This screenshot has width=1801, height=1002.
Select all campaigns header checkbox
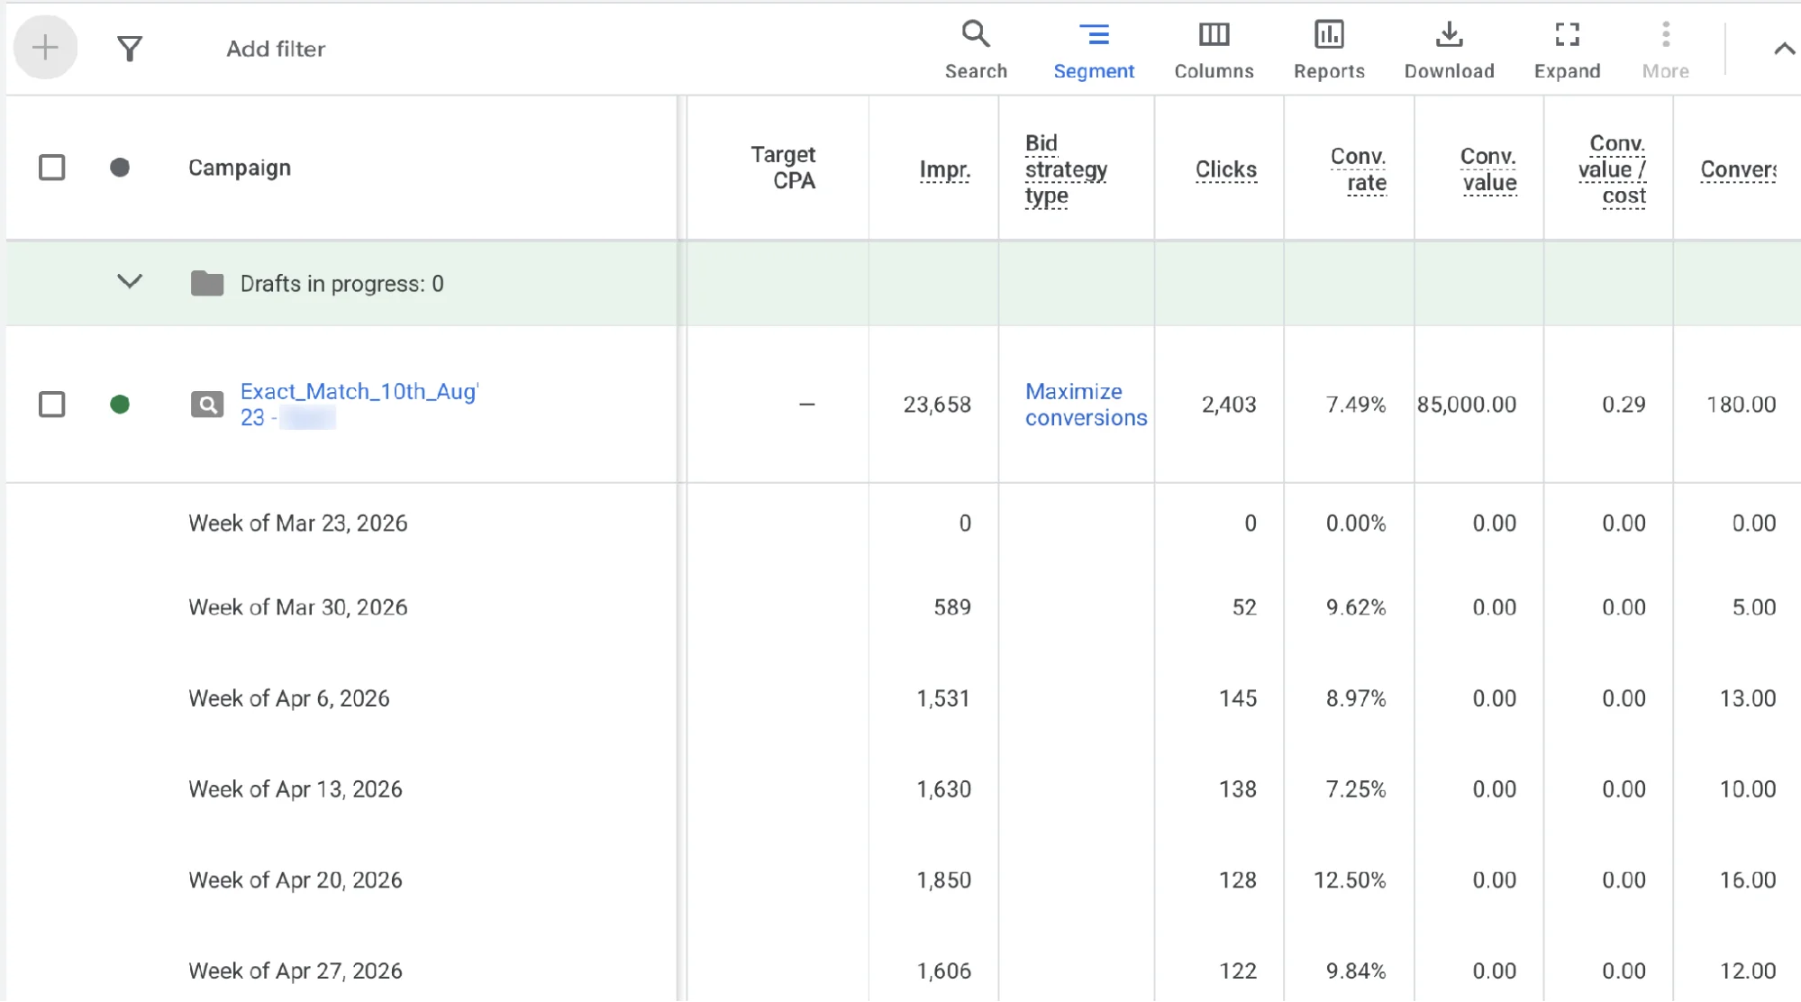tap(52, 168)
